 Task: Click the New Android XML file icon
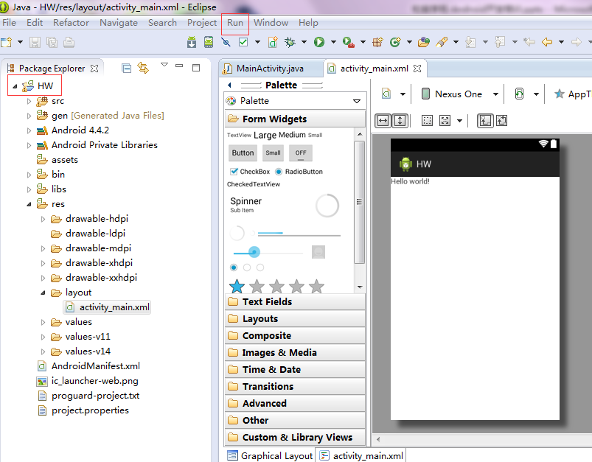click(273, 42)
